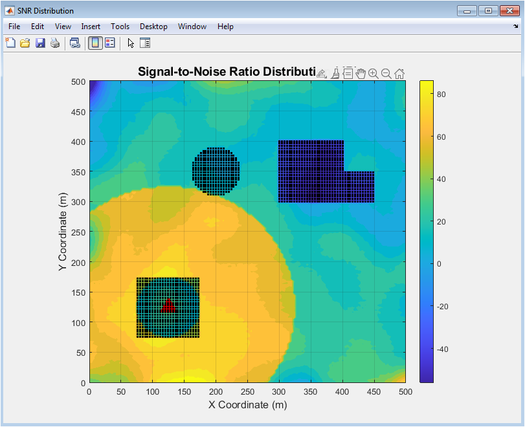This screenshot has height=427, width=525.
Task: Click the Zoom Out magnifier on axes toolbar
Action: (386, 73)
